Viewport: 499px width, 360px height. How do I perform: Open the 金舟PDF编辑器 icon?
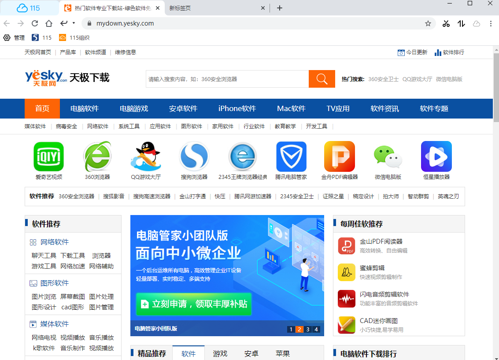(340, 156)
